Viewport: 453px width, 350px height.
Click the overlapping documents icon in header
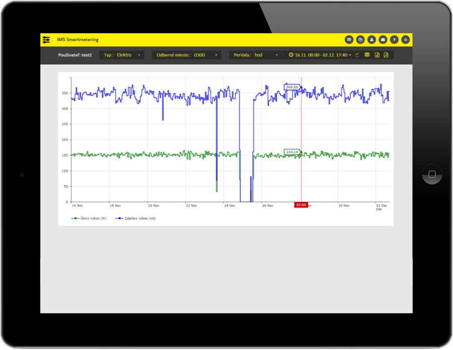(360, 40)
